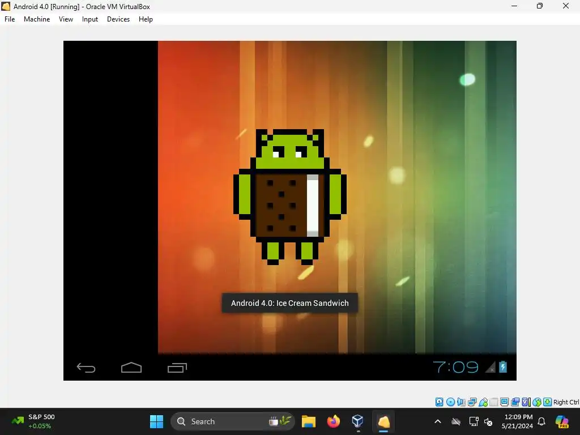Launch Copilot preview from the taskbar
This screenshot has width=580, height=435.
562,421
